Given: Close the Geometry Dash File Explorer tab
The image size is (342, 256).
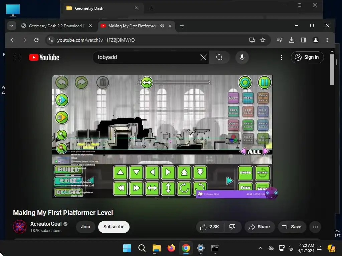Looking at the screenshot, I should 136,8.
